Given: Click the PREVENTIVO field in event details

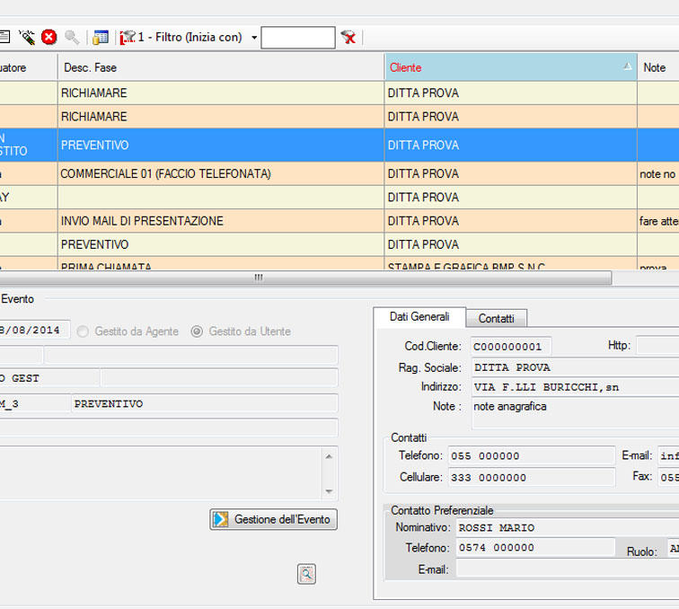Looking at the screenshot, I should (x=204, y=404).
